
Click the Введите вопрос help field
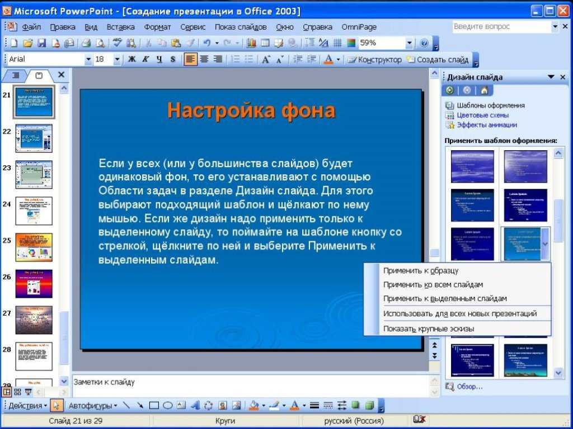(501, 27)
